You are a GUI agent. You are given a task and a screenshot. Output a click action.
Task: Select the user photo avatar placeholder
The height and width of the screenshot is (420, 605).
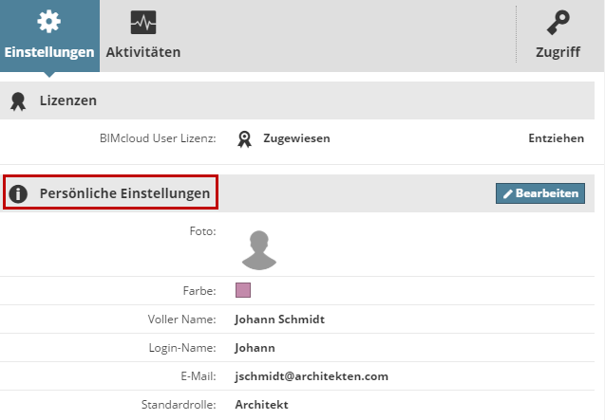pos(258,248)
